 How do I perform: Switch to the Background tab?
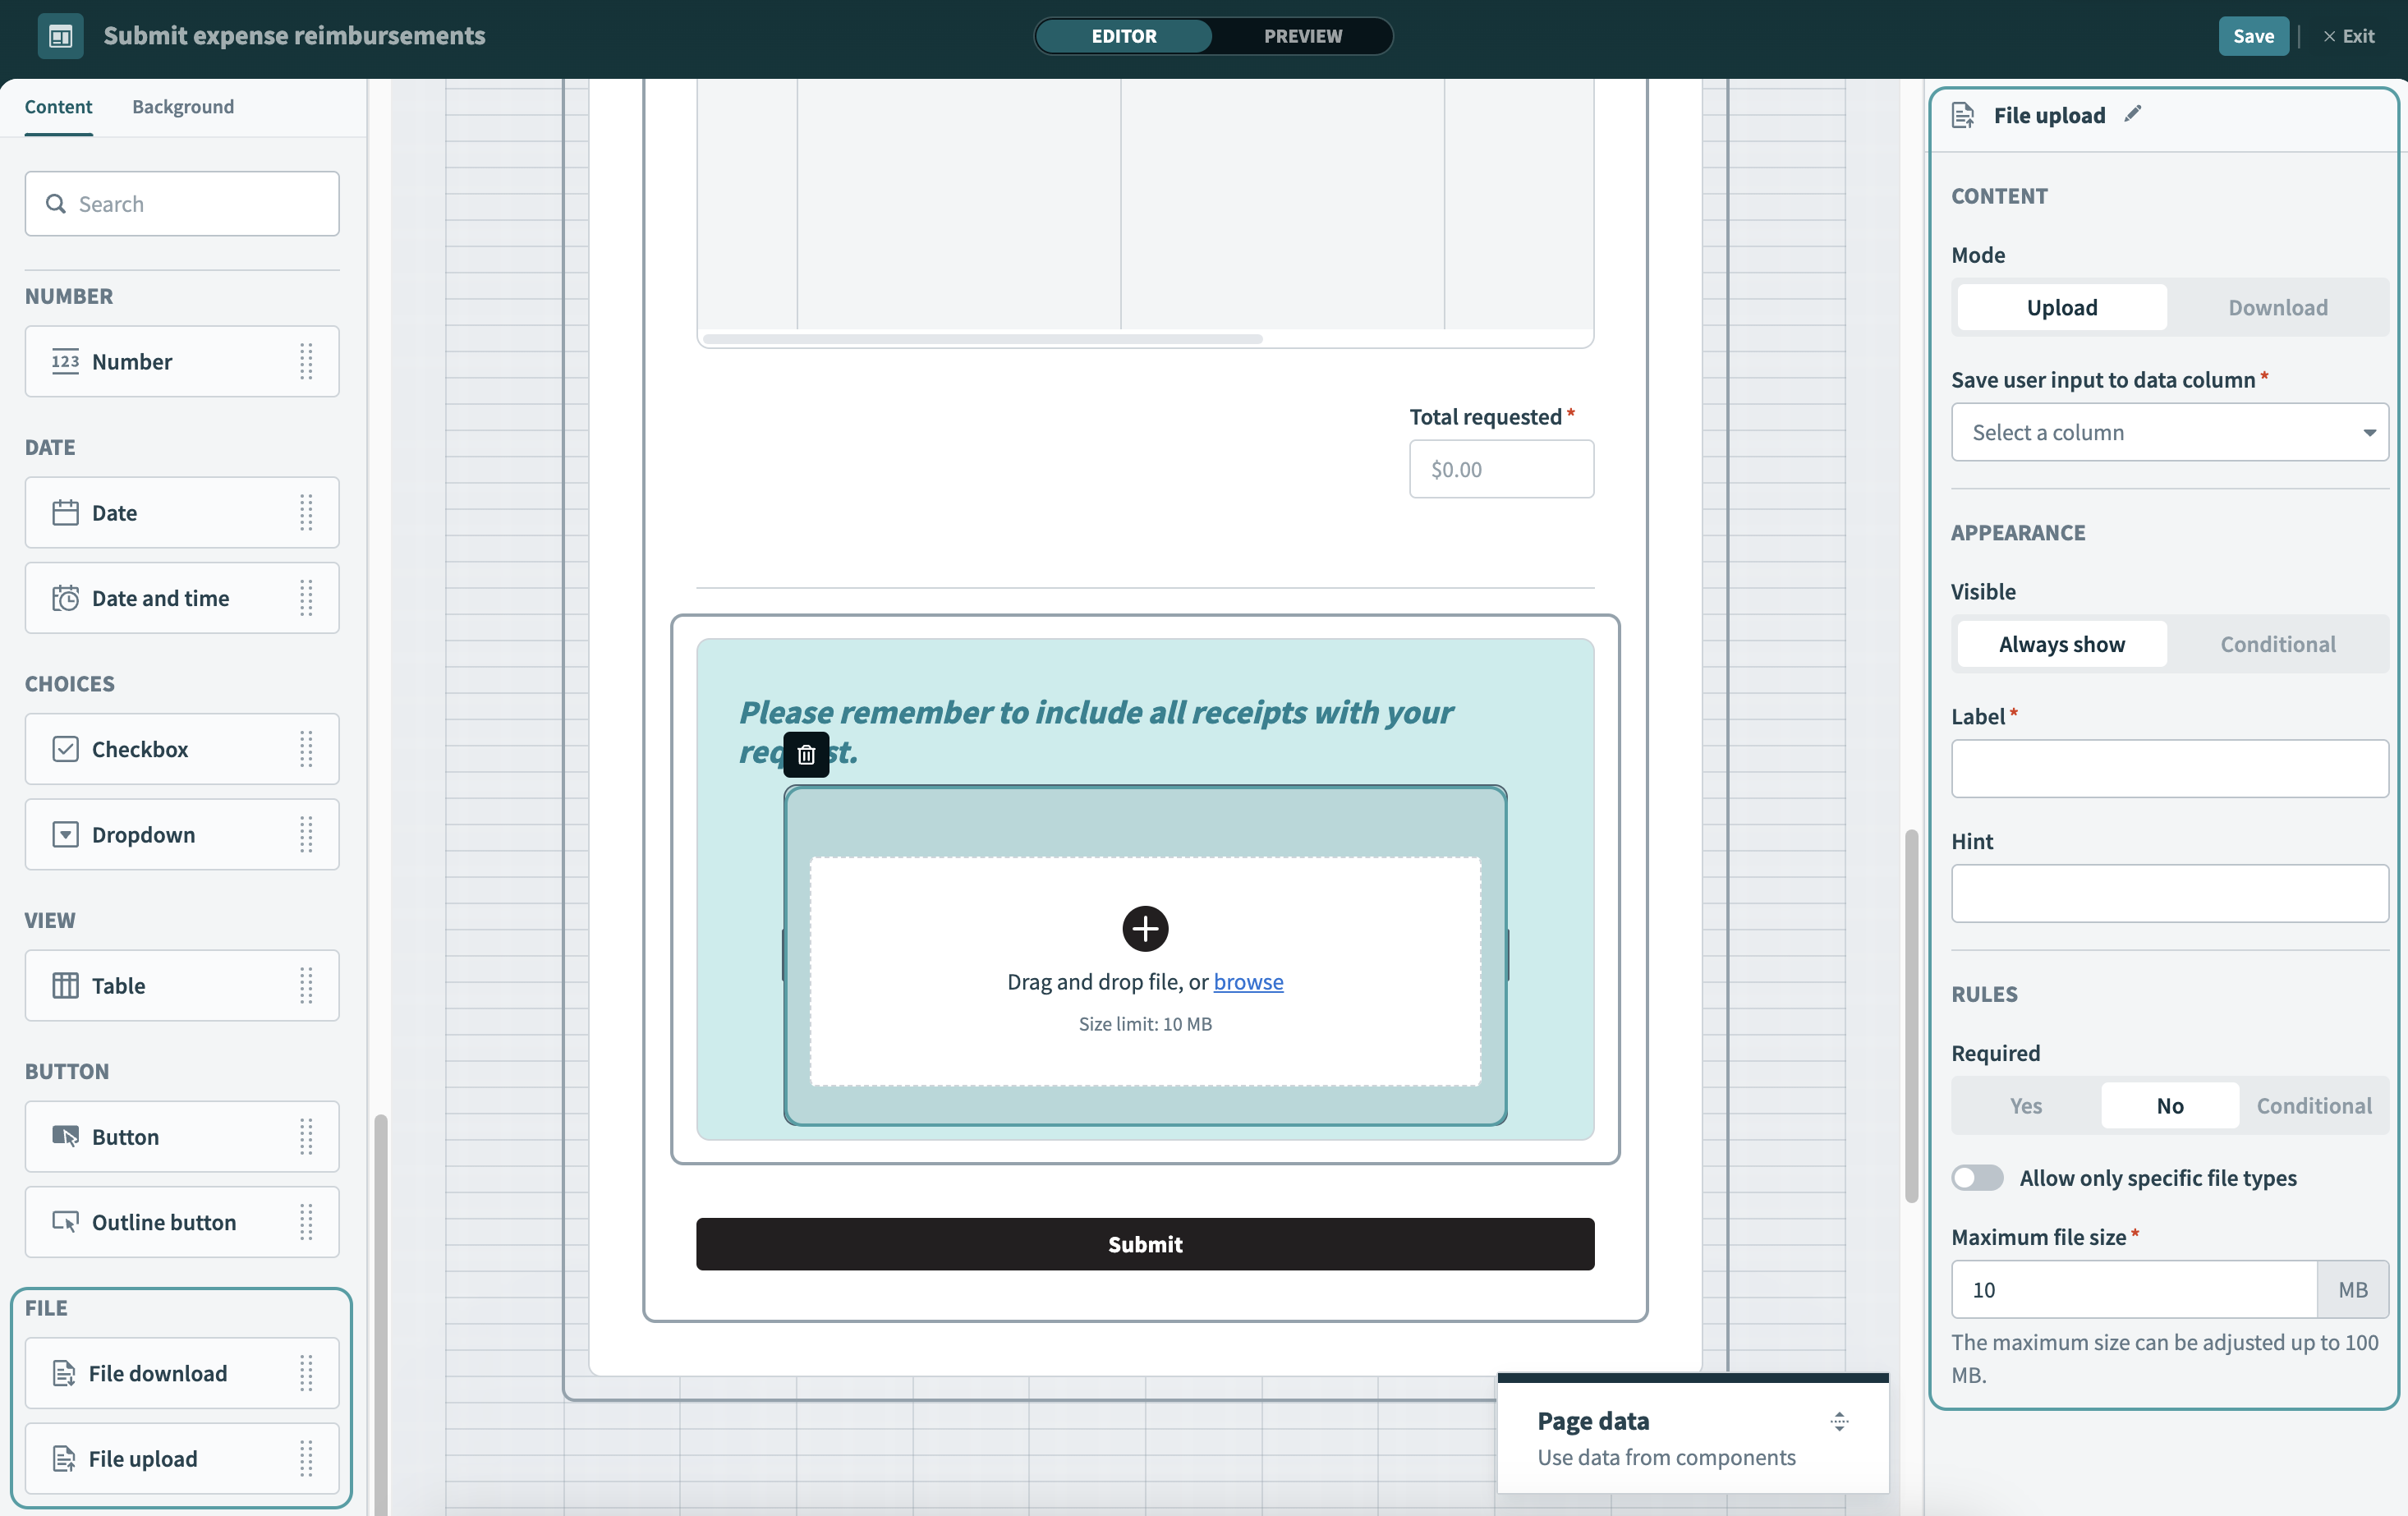point(183,106)
